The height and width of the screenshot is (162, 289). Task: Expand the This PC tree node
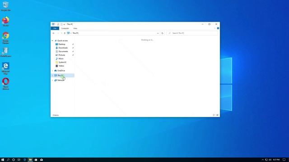click(52, 75)
